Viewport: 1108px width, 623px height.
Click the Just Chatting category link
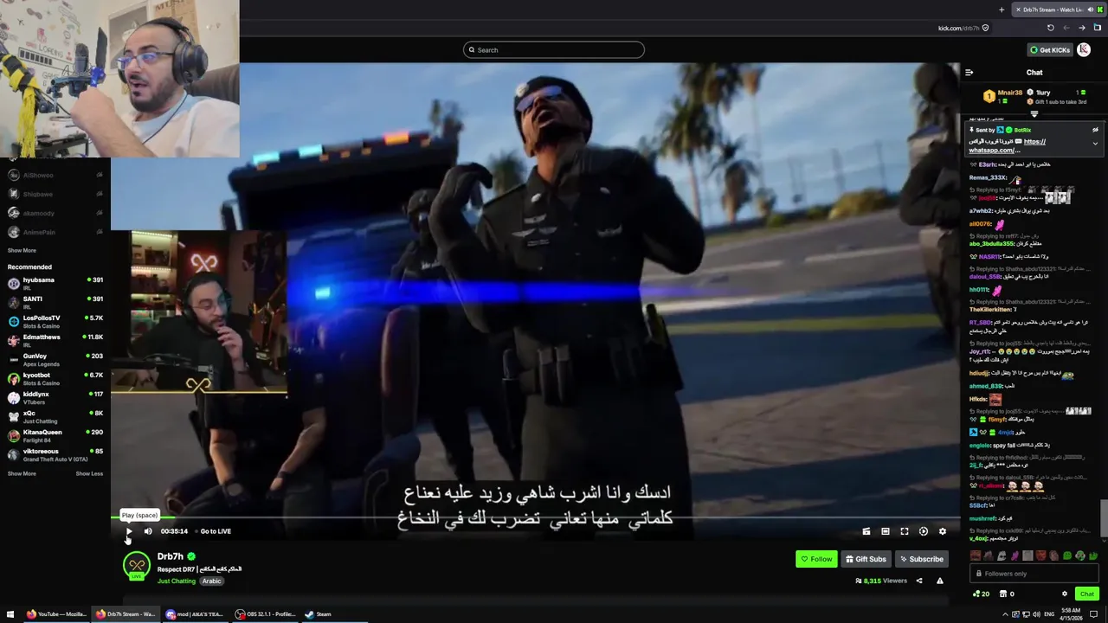[177, 581]
